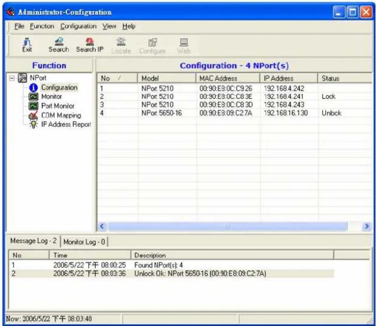Viewport: 376px width, 326px height.
Task: Click the message log Time column header
Action: coord(90,255)
